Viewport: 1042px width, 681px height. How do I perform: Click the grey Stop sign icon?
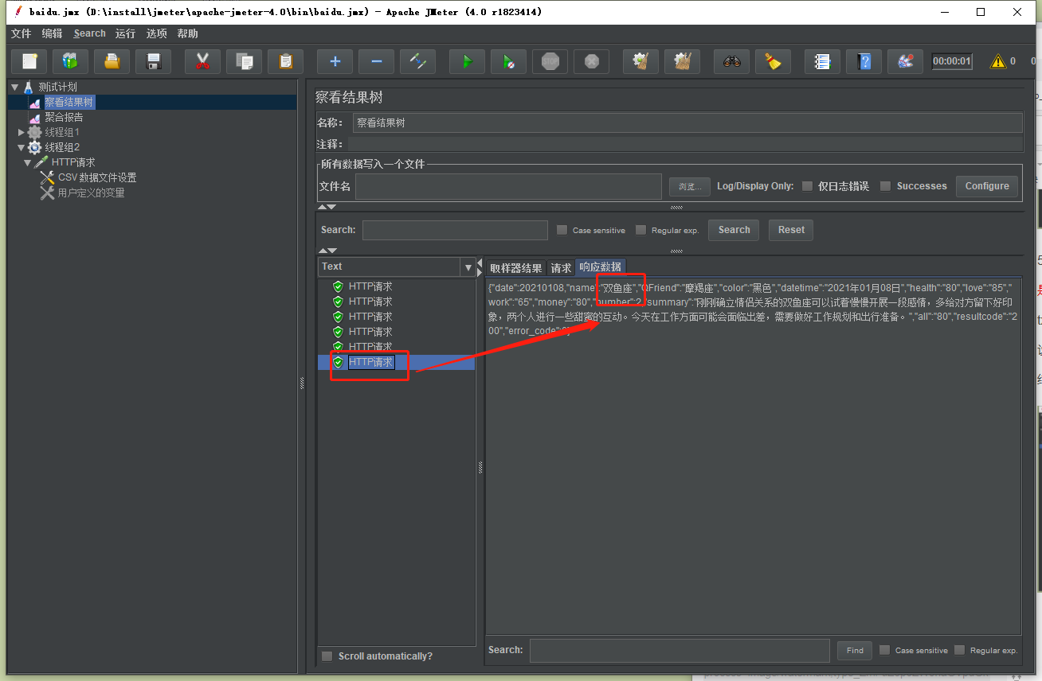click(x=550, y=61)
